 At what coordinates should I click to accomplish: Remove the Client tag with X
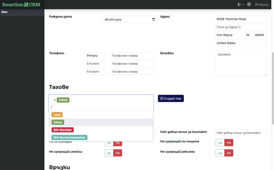tap(55, 100)
